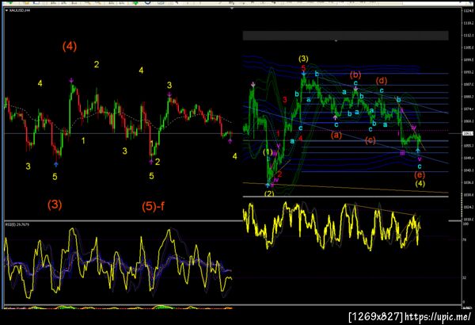This screenshot has height=325, width=475.
Task: Select the yellow (3) label on right chart
Action: click(303, 59)
